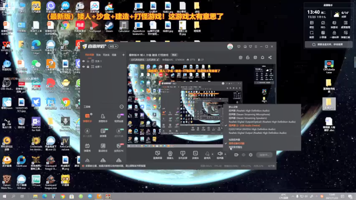Add the 摄像头 camera source
356x200 pixels.
(170, 155)
